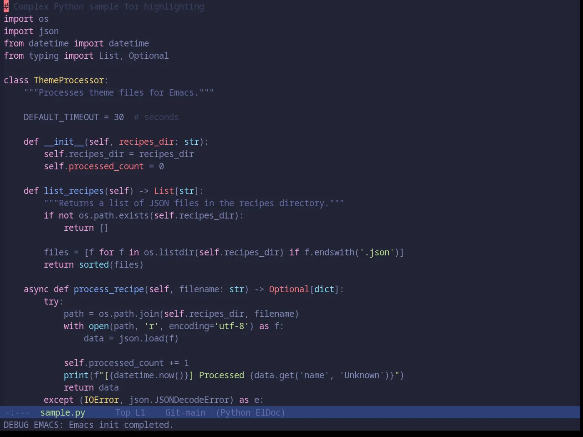
Task: Place cursor on 'import os' line
Action: coord(26,19)
